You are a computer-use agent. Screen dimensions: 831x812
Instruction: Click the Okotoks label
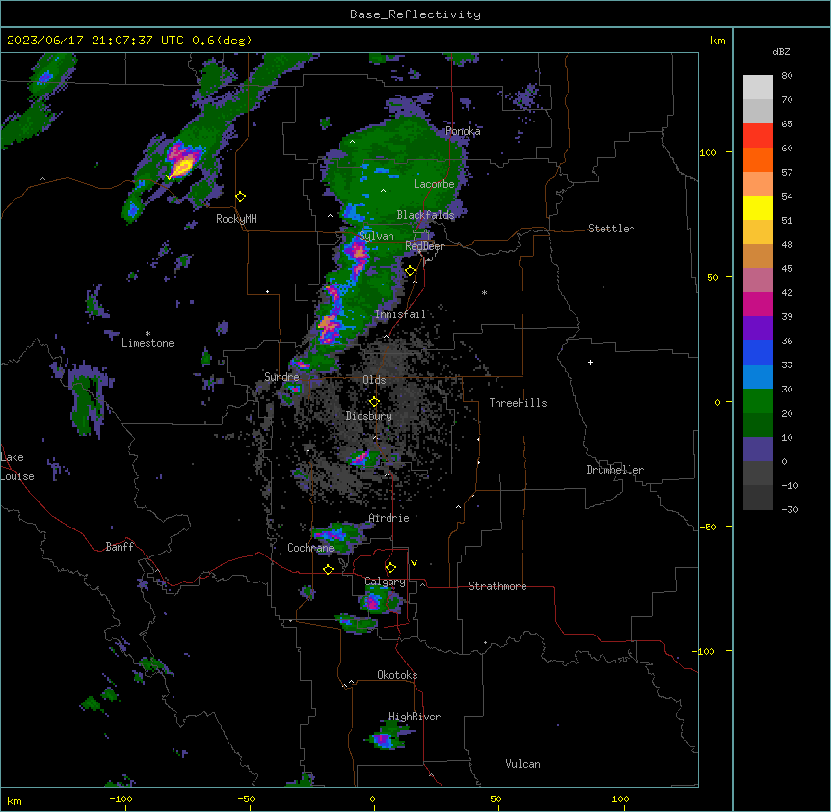tap(397, 675)
